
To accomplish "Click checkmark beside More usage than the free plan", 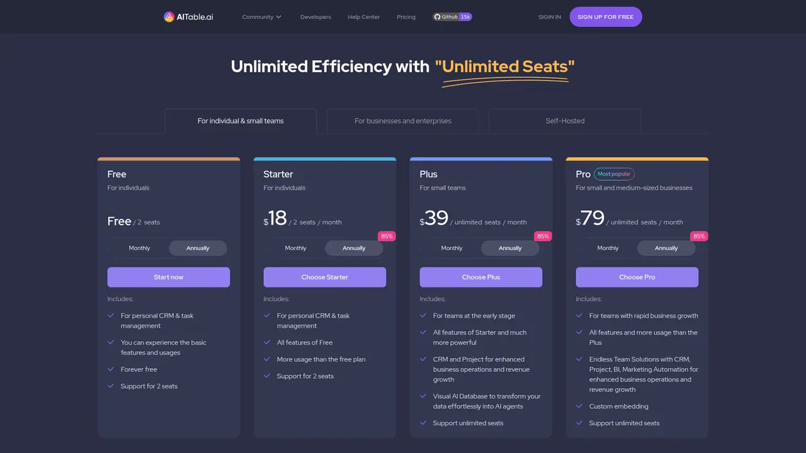I will click(267, 359).
